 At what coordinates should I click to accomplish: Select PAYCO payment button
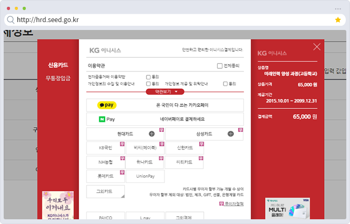click(x=105, y=216)
